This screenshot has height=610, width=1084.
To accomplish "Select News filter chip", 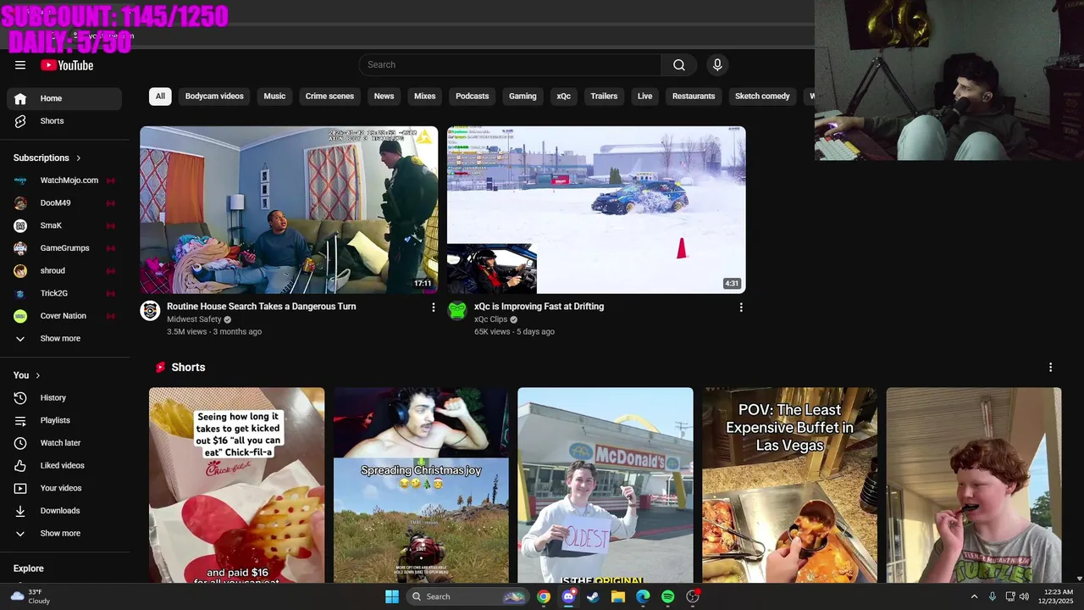I will coord(384,97).
